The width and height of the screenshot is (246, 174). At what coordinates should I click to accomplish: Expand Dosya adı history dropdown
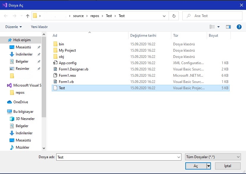[x=178, y=157]
